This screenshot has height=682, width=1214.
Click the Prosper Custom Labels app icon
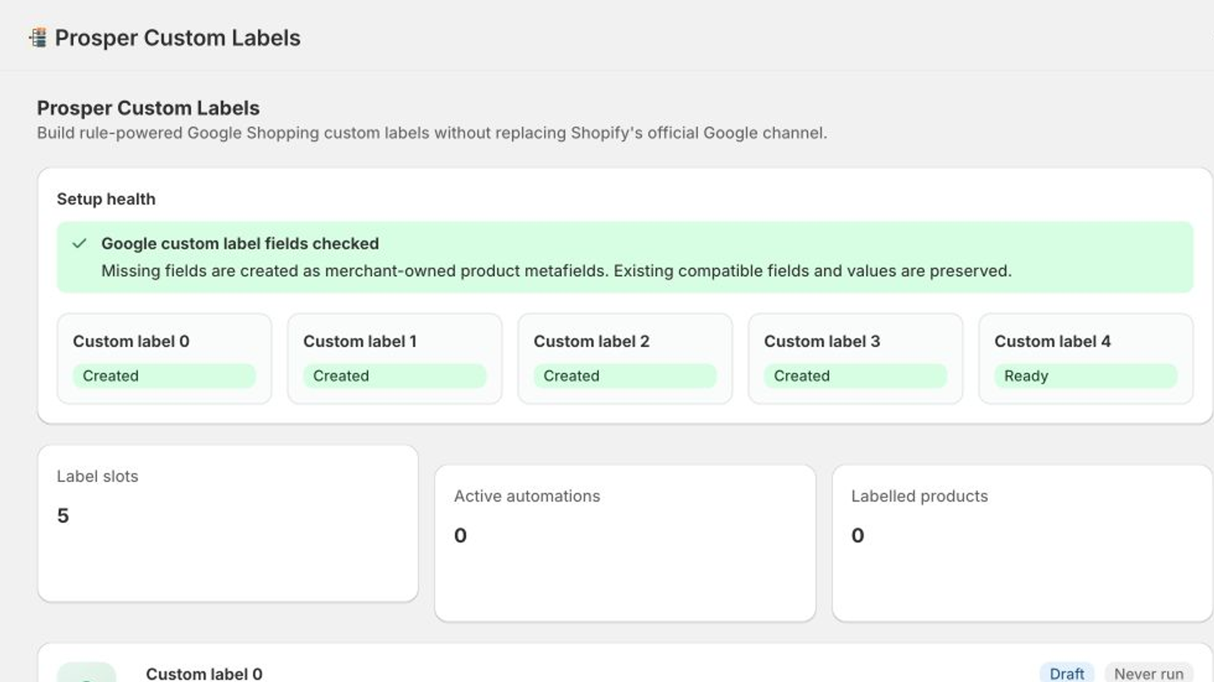(x=37, y=37)
